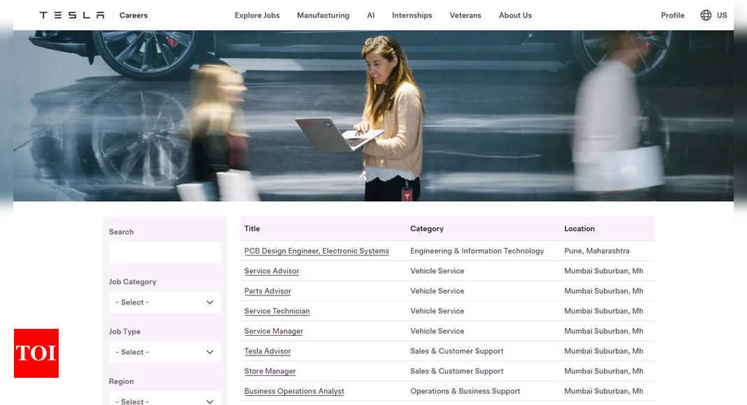
Task: Click the TOI logo badge
Action: [x=36, y=353]
